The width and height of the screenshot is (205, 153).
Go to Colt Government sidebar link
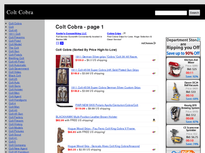(19, 68)
